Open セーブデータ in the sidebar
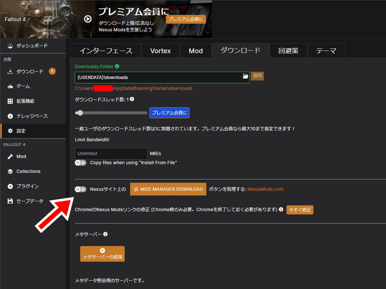The image size is (386, 289). point(33,201)
